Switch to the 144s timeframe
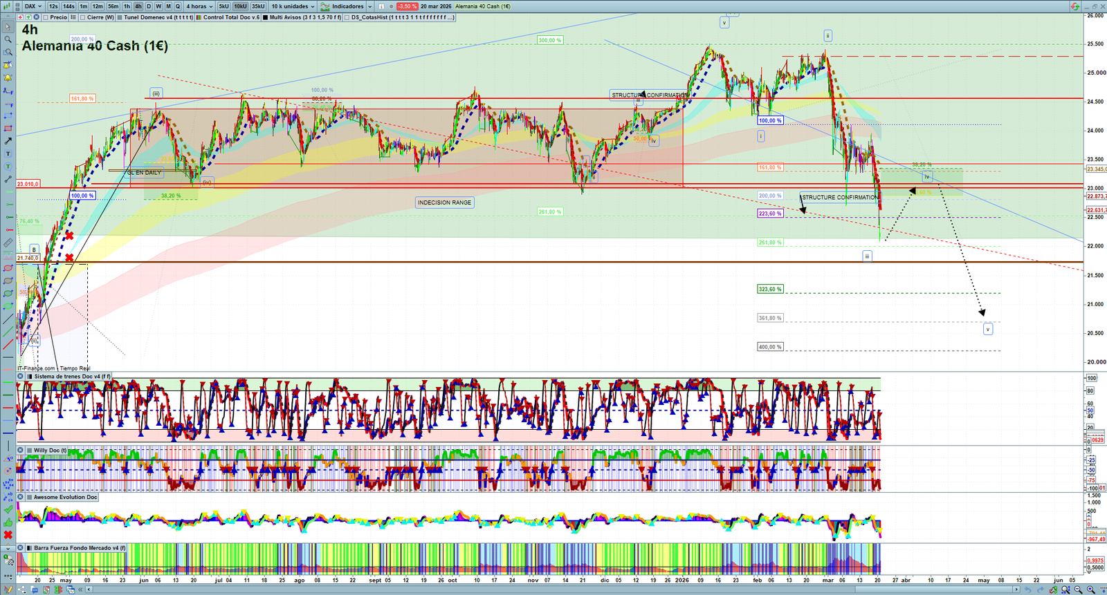 pyautogui.click(x=68, y=6)
